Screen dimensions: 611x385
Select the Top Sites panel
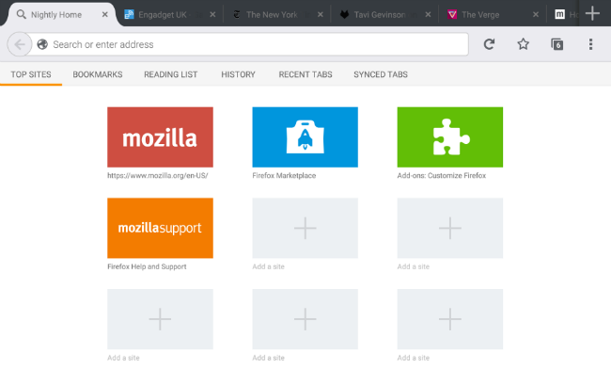point(31,74)
